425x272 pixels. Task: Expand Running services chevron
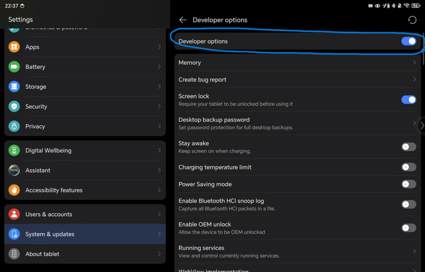[414, 252]
